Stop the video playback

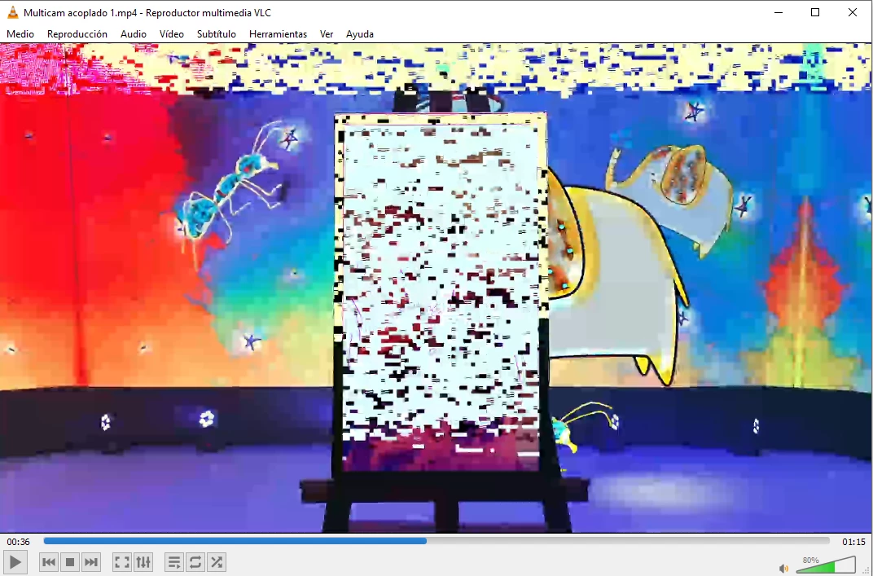coord(70,562)
